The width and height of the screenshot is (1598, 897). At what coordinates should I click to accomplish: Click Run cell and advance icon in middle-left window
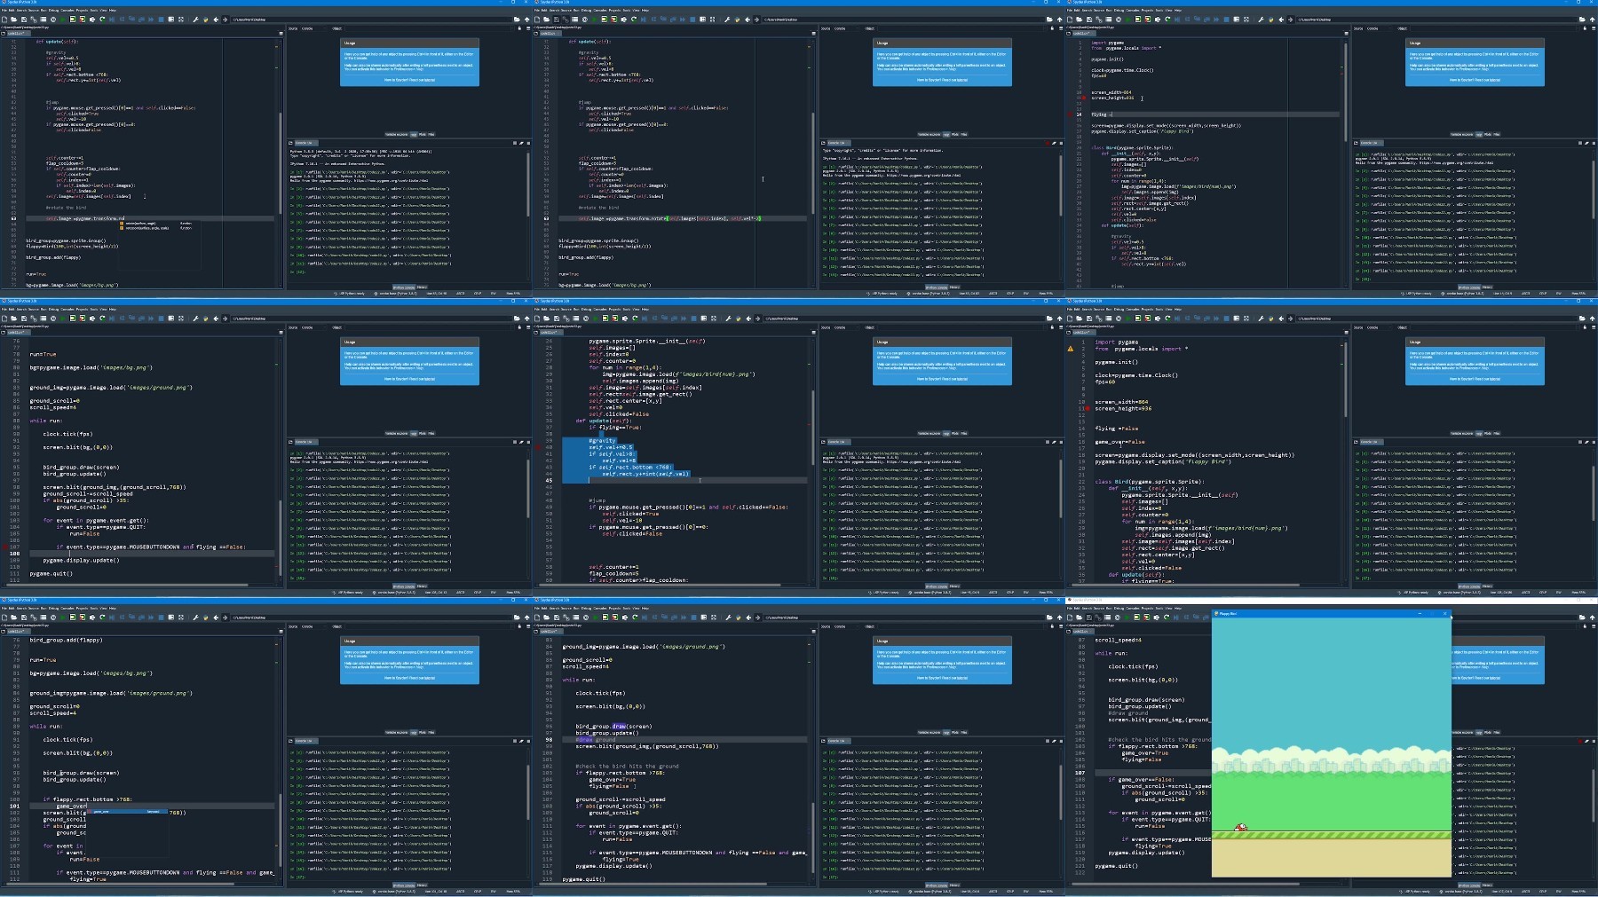83,319
